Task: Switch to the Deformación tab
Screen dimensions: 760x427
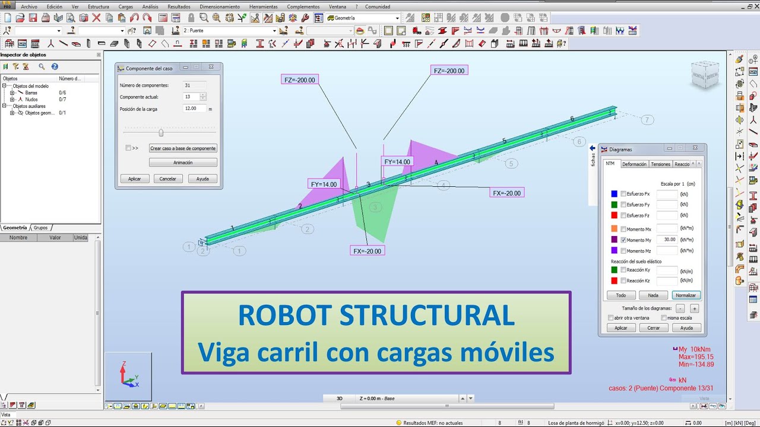Action: tap(634, 164)
